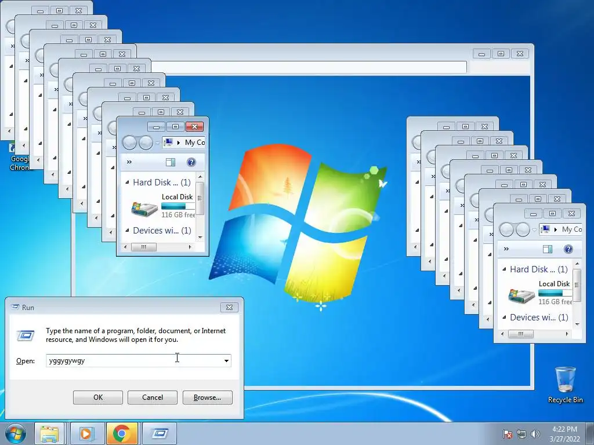Click history dropdown arrow beside right explorer nav buttons
Viewport: 594px width, 445px height.
[x=534, y=229]
